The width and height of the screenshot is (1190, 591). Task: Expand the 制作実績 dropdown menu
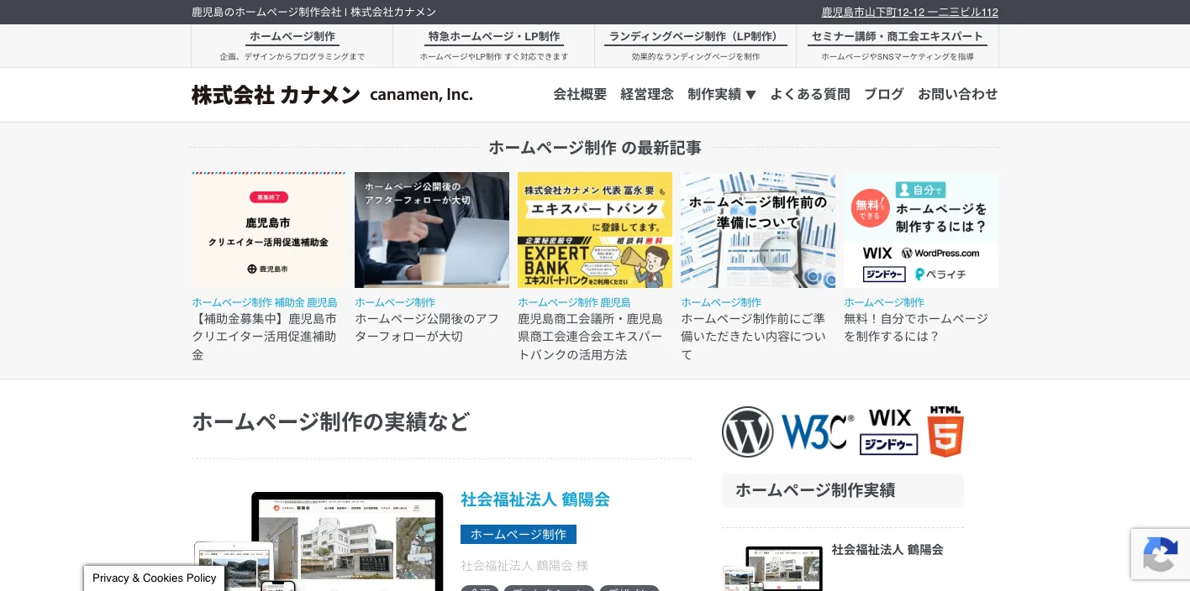[722, 94]
